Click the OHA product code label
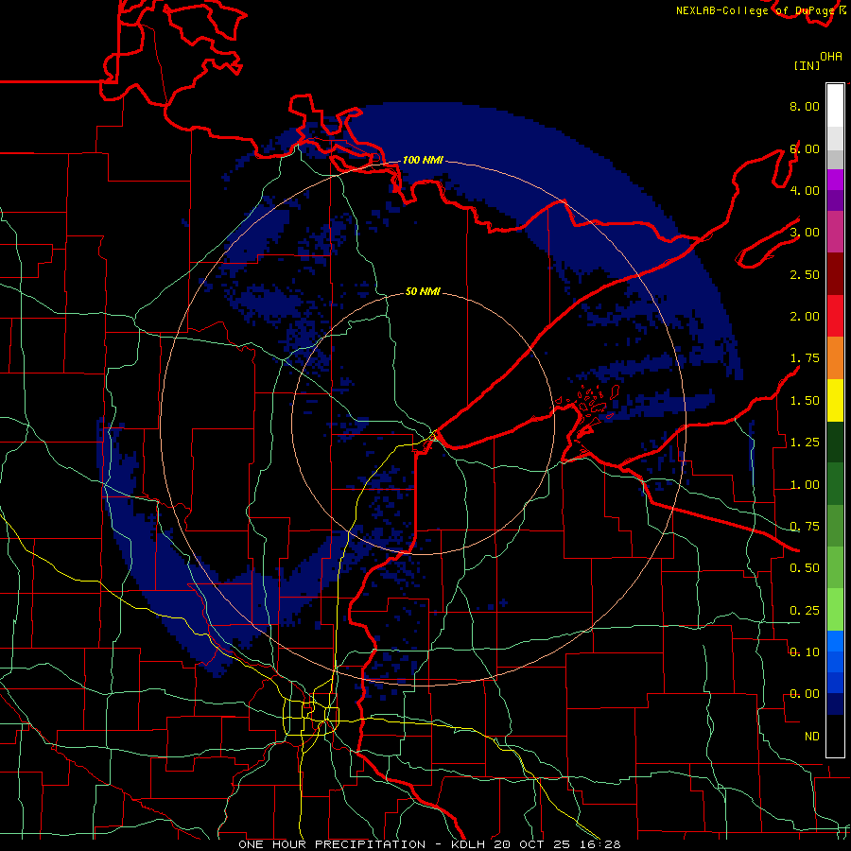This screenshot has width=851, height=851. (x=831, y=57)
